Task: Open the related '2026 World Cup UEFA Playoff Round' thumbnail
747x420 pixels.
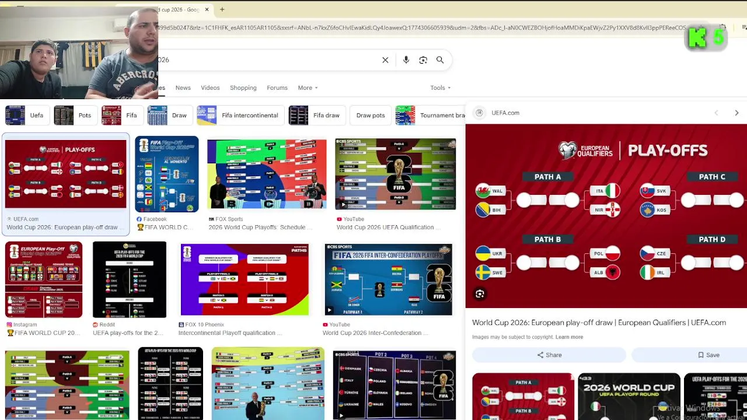Action: pyautogui.click(x=629, y=396)
